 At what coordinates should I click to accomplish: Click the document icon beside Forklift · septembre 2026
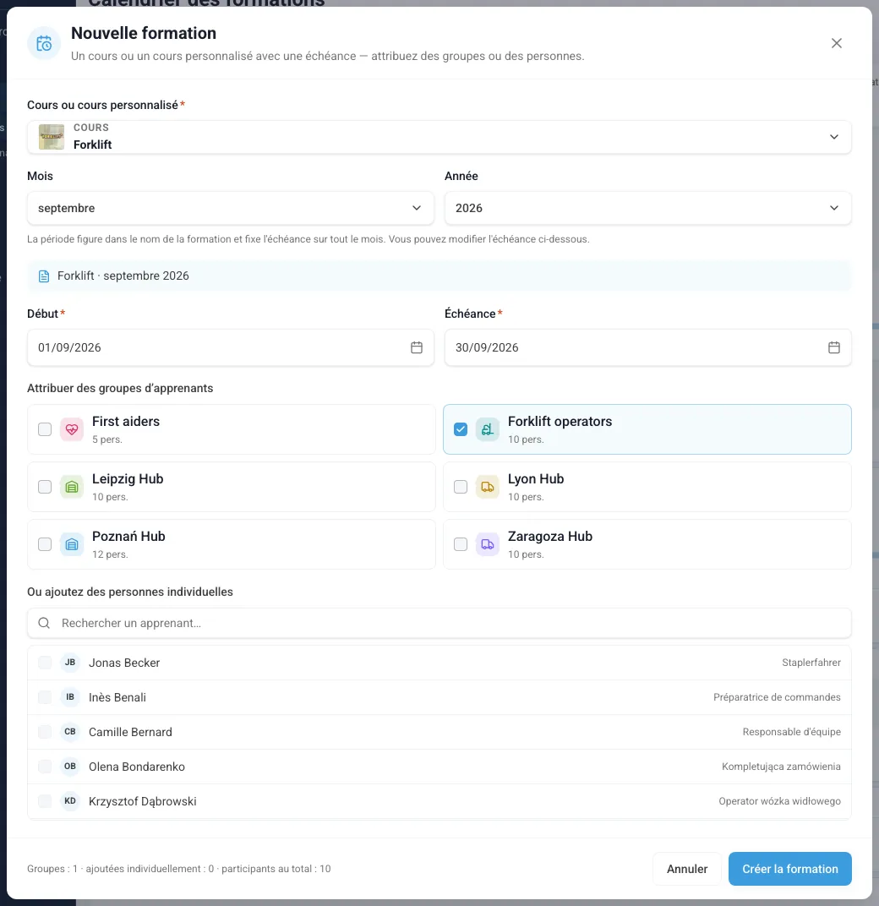44,276
